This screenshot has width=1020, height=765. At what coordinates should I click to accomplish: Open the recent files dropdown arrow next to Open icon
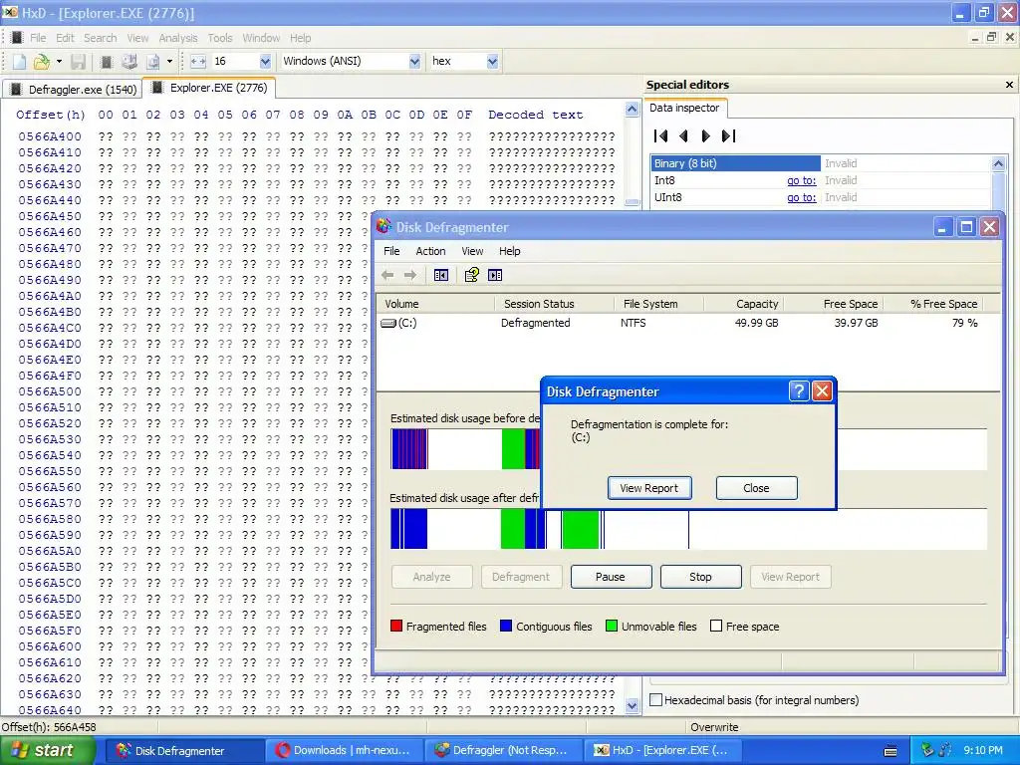59,61
